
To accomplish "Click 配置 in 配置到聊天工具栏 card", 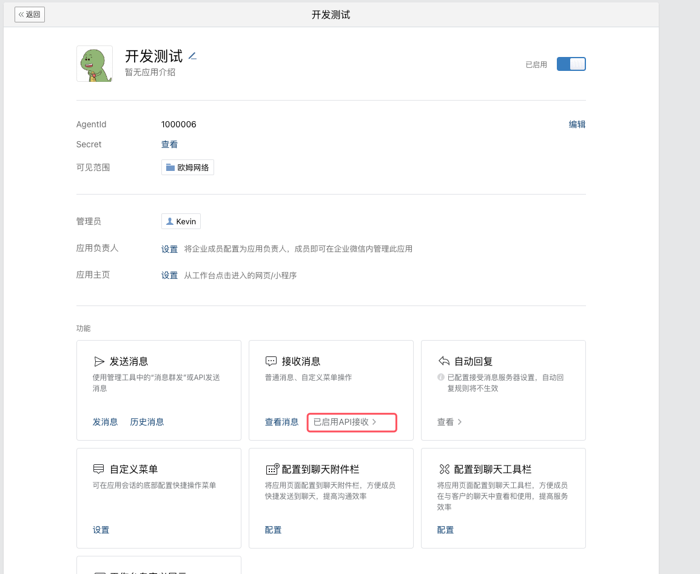I will (x=445, y=530).
